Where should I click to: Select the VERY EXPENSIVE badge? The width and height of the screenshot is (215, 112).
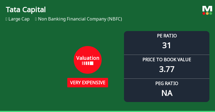coord(88,83)
